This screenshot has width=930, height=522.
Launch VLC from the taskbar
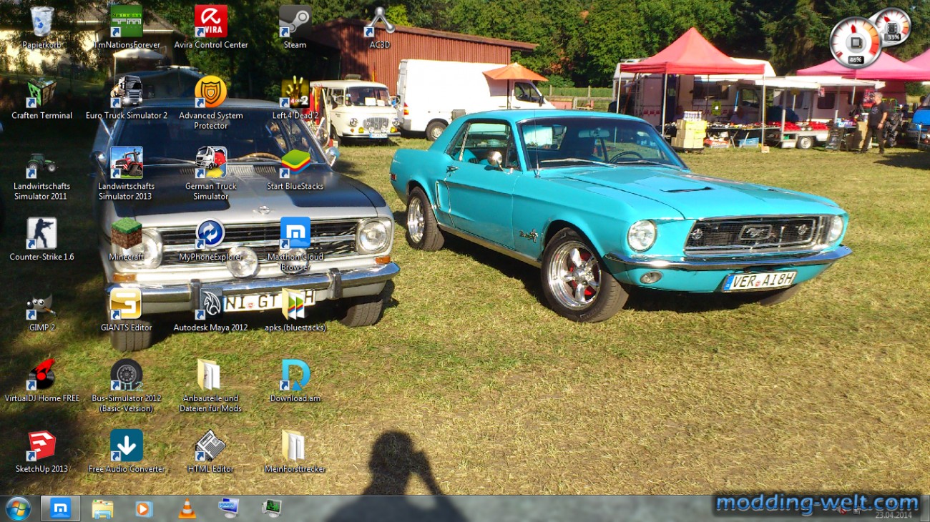(187, 508)
